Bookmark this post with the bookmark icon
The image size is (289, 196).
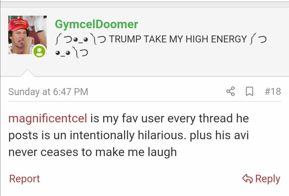click(249, 92)
